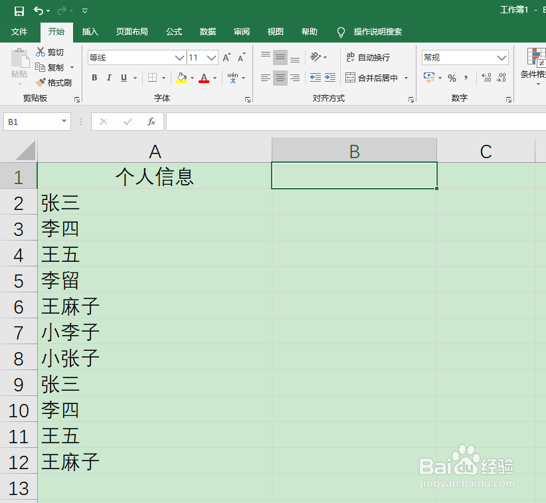Open the Customize Quick Access Toolbar dropdown

click(84, 11)
